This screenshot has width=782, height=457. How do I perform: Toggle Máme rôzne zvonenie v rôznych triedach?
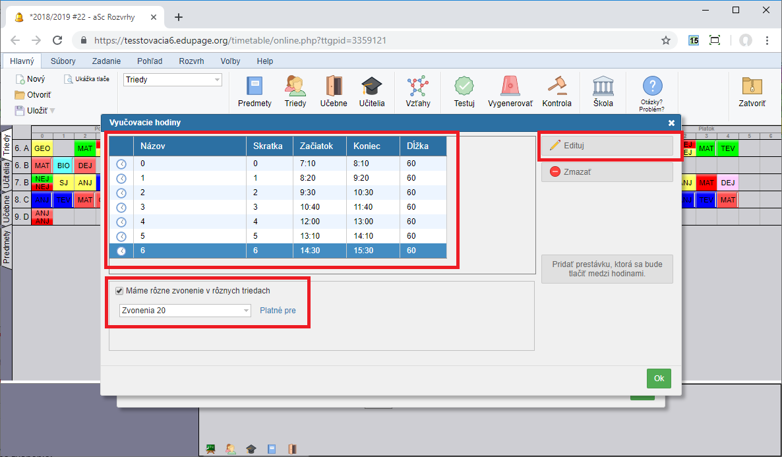(119, 291)
